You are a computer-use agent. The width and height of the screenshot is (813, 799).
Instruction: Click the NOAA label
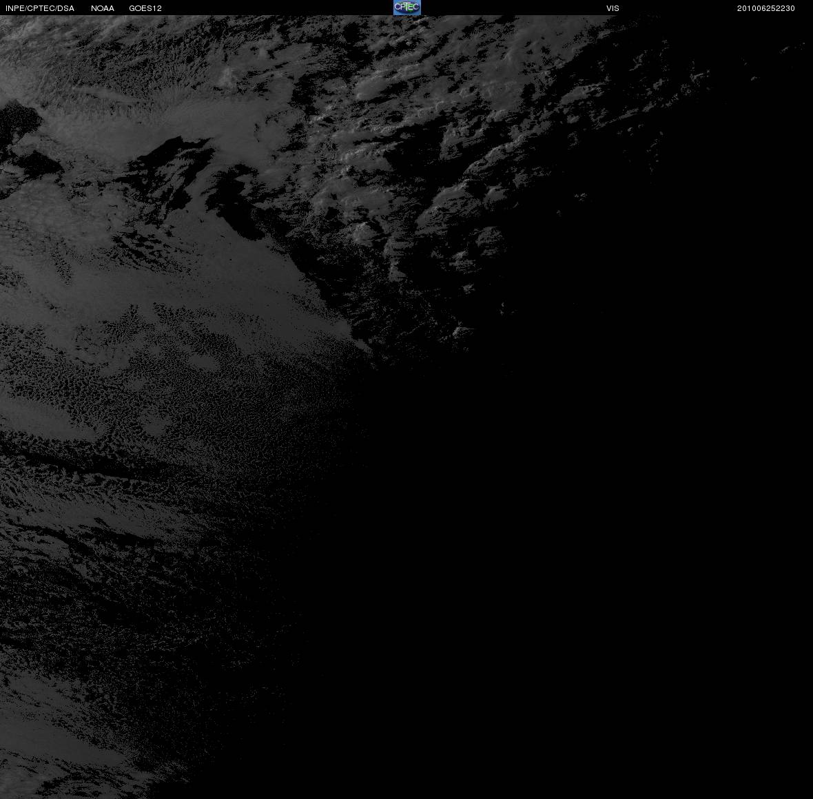coord(103,8)
